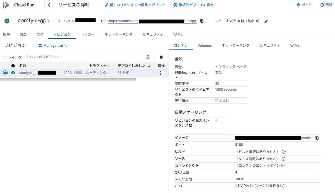Open 継続的デプロイの設定
Image resolution: width=335 pixels, height=193 pixels.
[x=193, y=5]
